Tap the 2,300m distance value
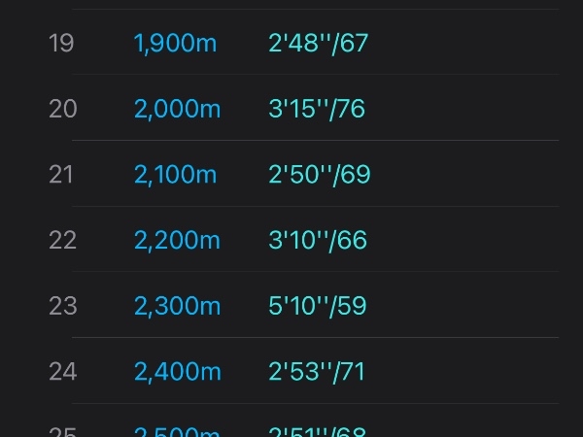Image resolution: width=583 pixels, height=437 pixels. 178,307
